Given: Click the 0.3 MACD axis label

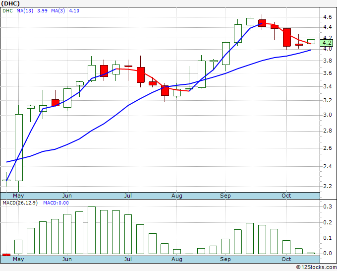Looking at the screenshot, I should (x=327, y=207).
